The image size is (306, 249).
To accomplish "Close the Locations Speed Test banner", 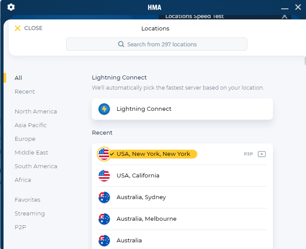I will [284, 16].
